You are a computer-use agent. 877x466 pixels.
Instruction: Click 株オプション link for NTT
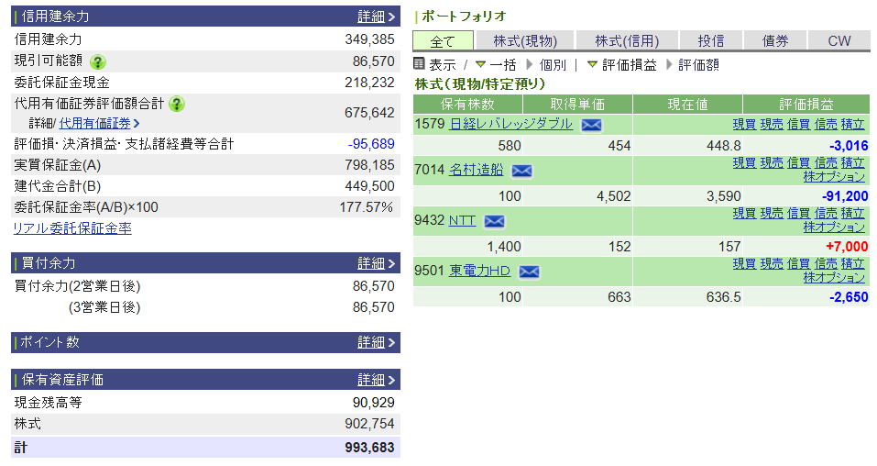tap(834, 227)
